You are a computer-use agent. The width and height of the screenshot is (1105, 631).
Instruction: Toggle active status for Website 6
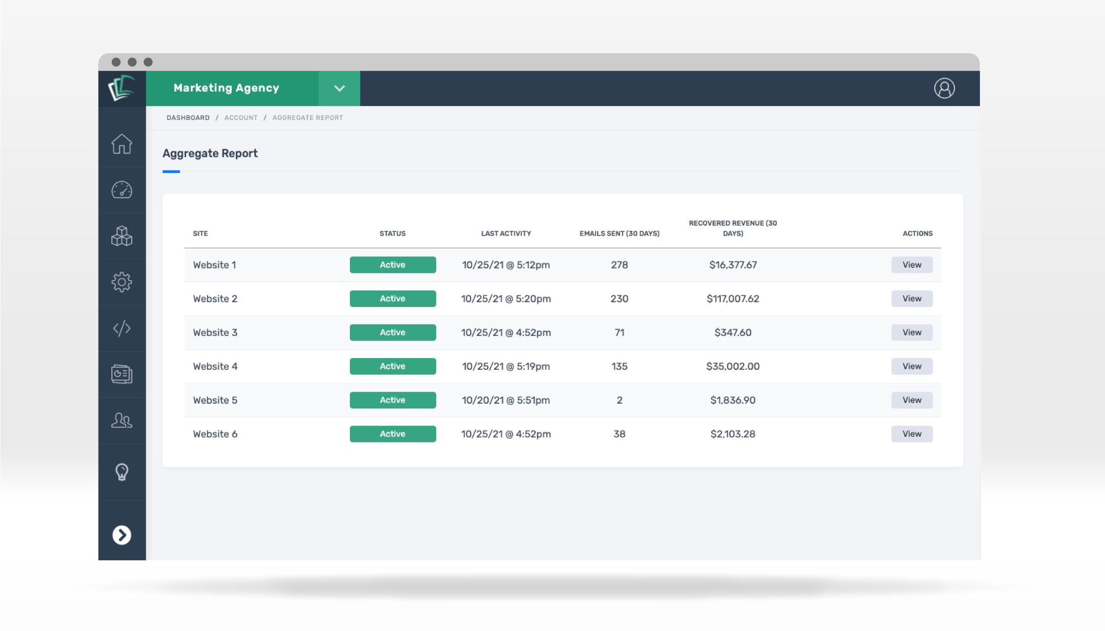pyautogui.click(x=393, y=434)
